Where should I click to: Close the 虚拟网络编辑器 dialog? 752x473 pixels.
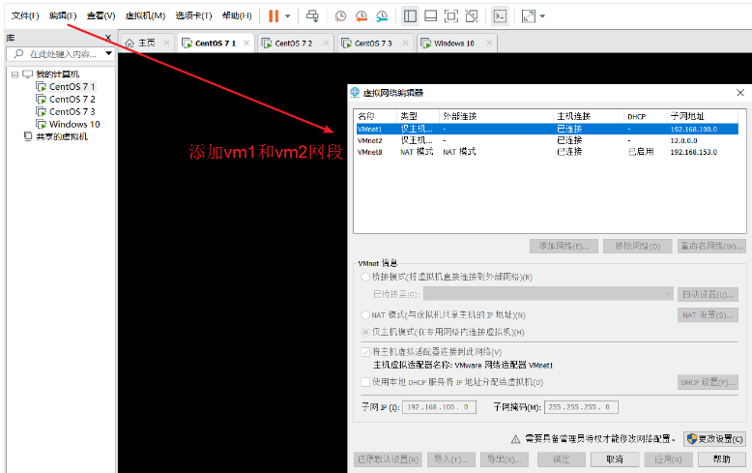tap(740, 93)
